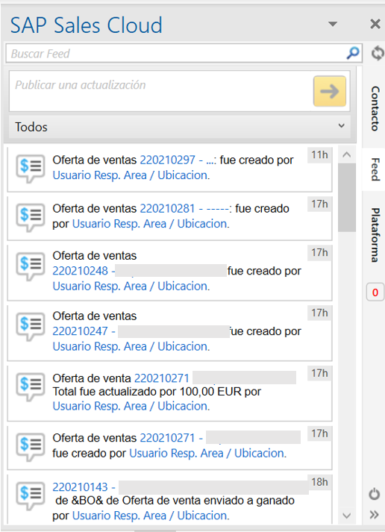Screen dimensions: 385x532
Task: Submit update with the yellow arrow button
Action: coord(330,91)
